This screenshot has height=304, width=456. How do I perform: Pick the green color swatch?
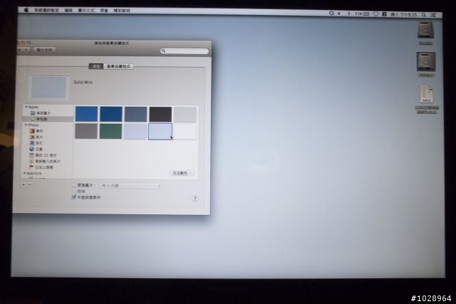(111, 131)
